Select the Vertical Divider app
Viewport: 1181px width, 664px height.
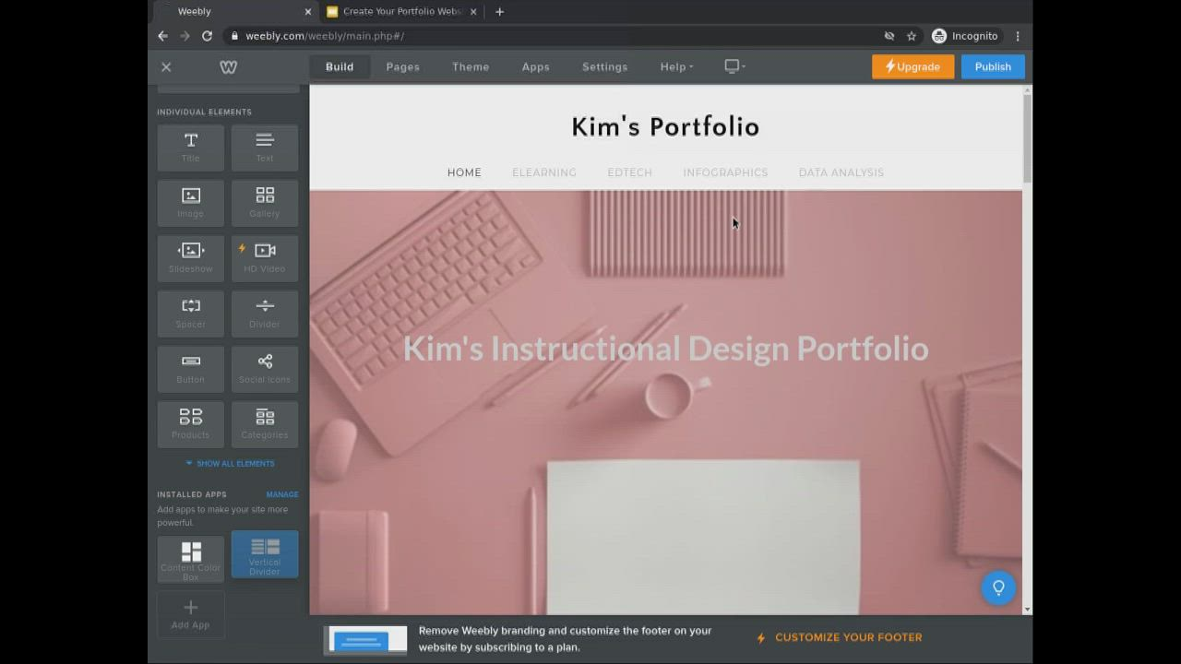265,555
